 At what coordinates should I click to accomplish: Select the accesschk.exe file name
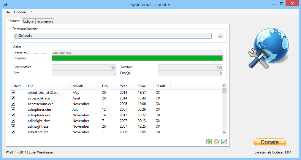pos(39,98)
